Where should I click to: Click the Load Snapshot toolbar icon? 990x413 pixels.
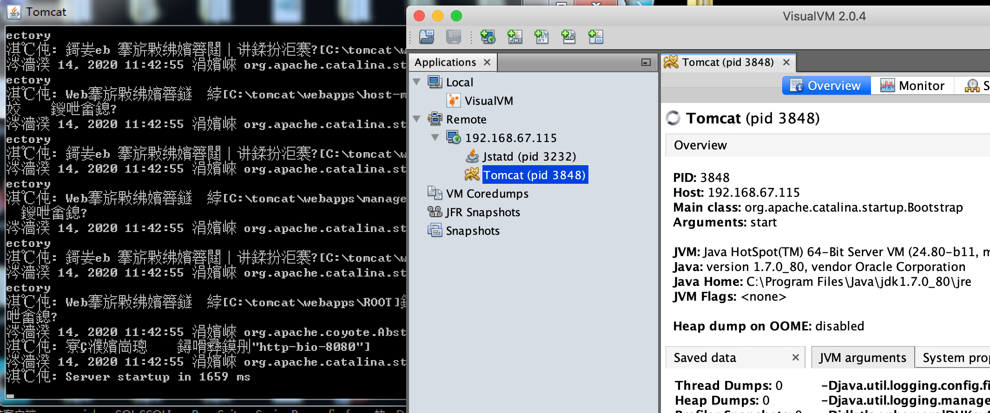427,37
